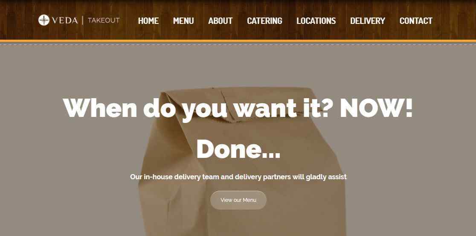
Task: Open the MENU navigation link
Action: click(x=183, y=20)
